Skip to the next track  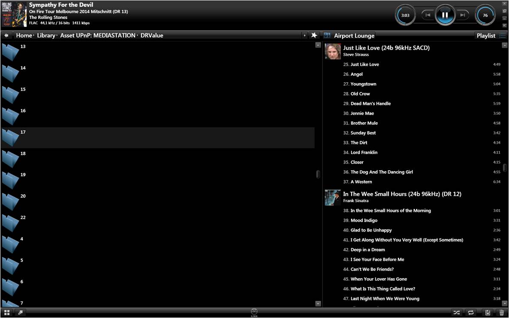(x=462, y=15)
